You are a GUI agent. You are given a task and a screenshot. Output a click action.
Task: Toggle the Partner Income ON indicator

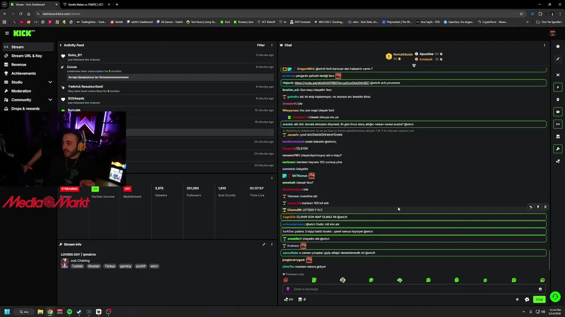95,189
